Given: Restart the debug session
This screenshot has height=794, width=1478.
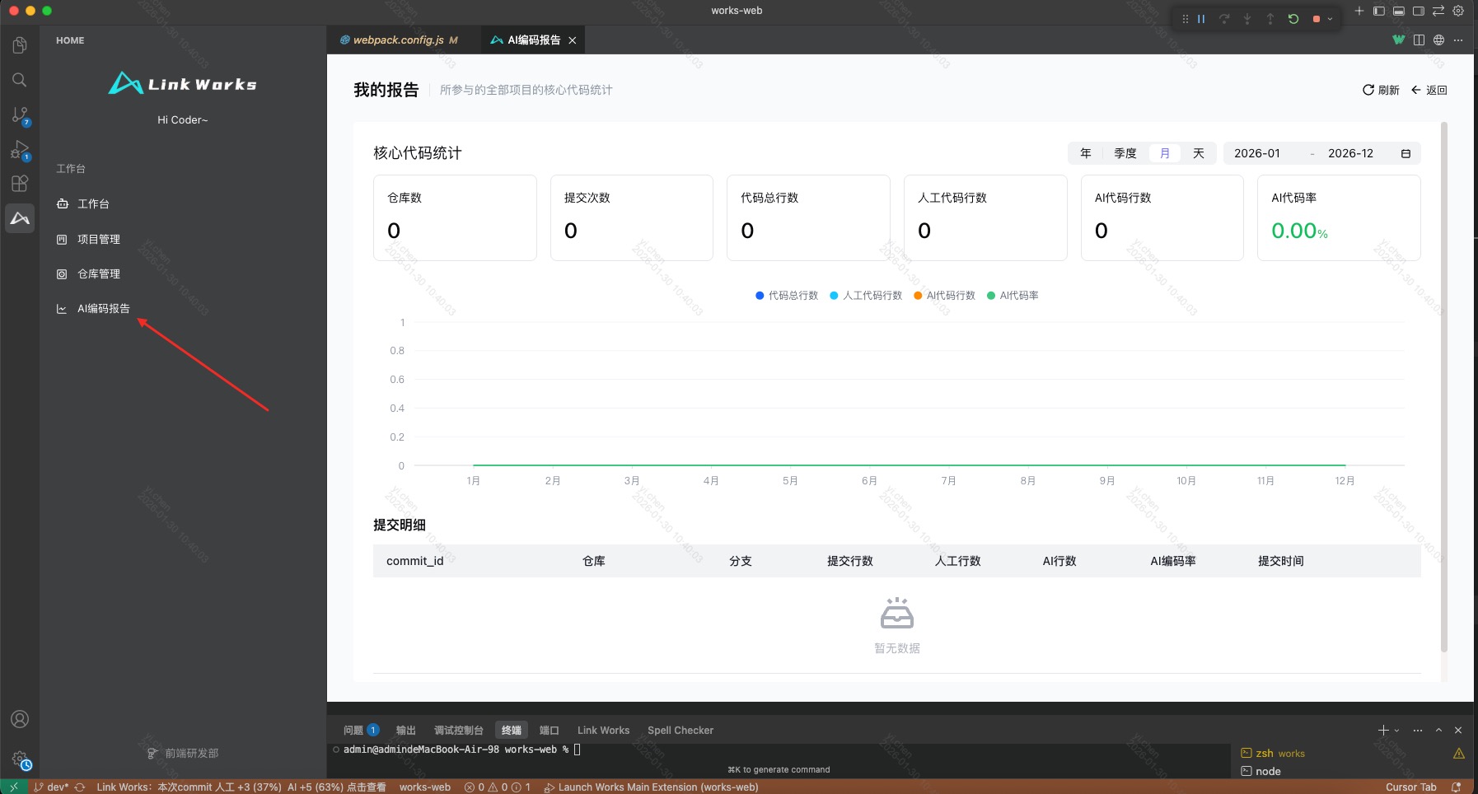Looking at the screenshot, I should [x=1292, y=18].
